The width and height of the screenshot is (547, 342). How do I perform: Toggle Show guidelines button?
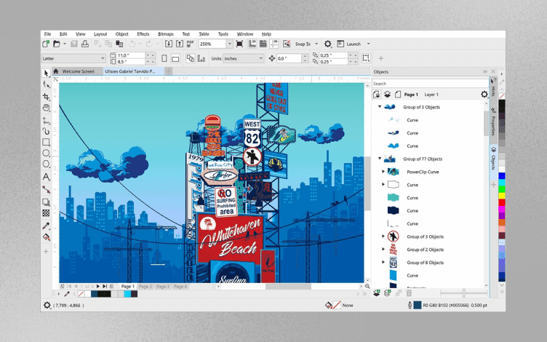tap(274, 44)
